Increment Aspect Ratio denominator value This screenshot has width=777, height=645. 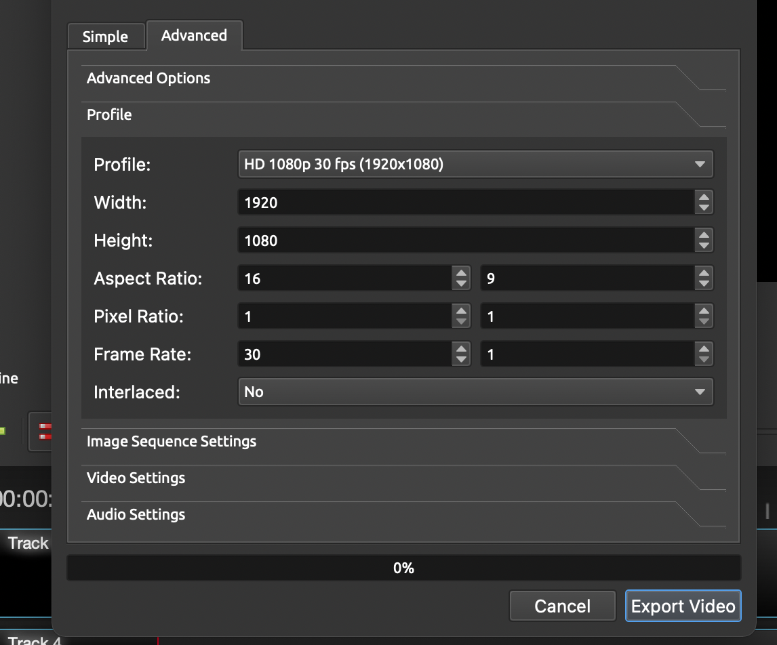(704, 273)
